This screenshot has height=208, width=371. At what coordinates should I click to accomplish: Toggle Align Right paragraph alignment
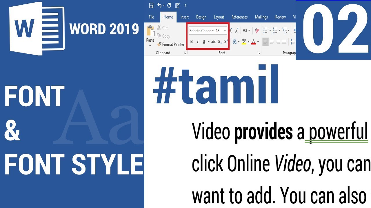278,42
